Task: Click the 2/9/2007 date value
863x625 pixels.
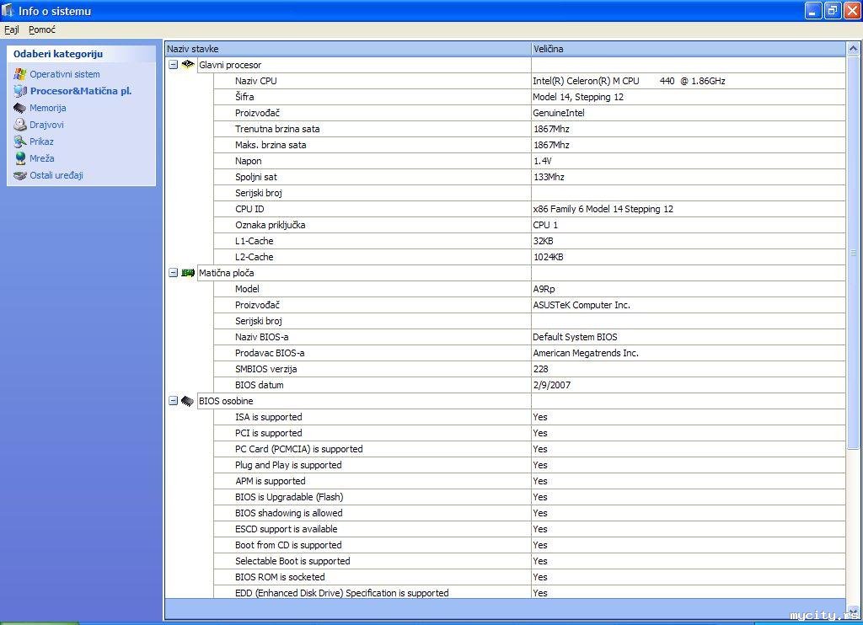Action: pos(551,385)
